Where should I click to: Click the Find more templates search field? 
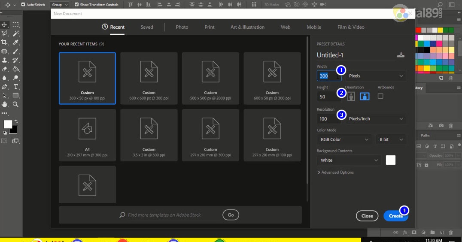tap(170, 215)
